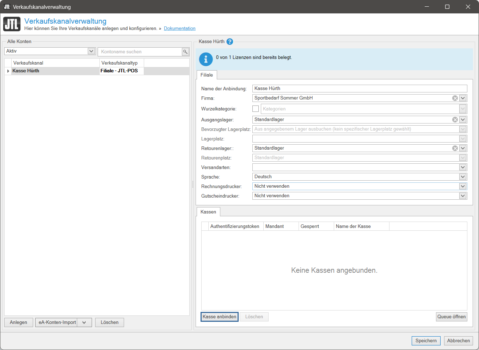Click the JTL logo icon

[x=12, y=24]
